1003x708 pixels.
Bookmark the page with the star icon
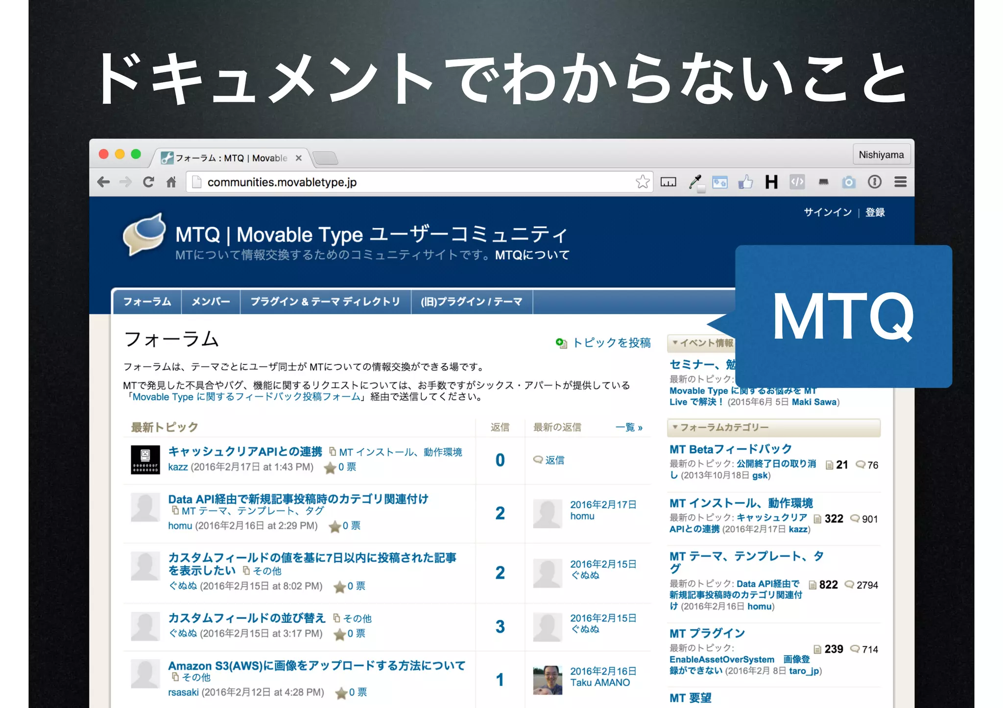pos(643,182)
